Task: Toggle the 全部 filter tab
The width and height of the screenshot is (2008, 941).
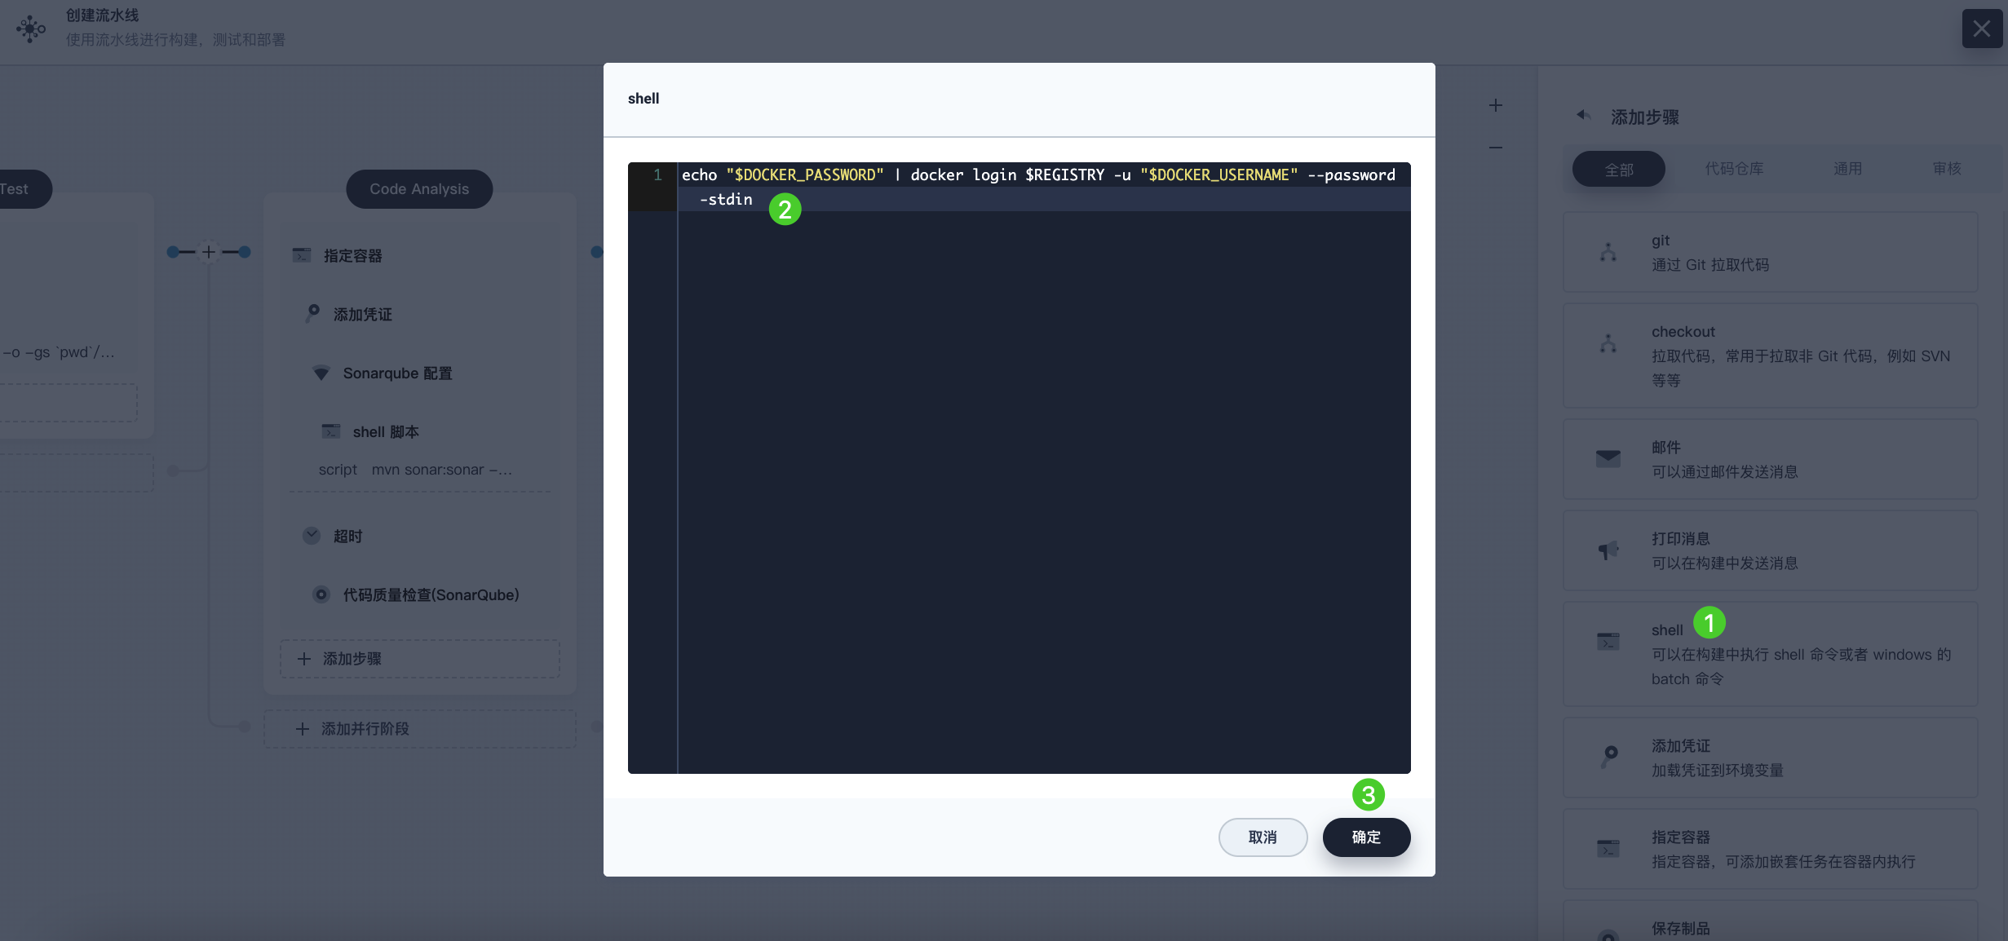Action: [1619, 168]
